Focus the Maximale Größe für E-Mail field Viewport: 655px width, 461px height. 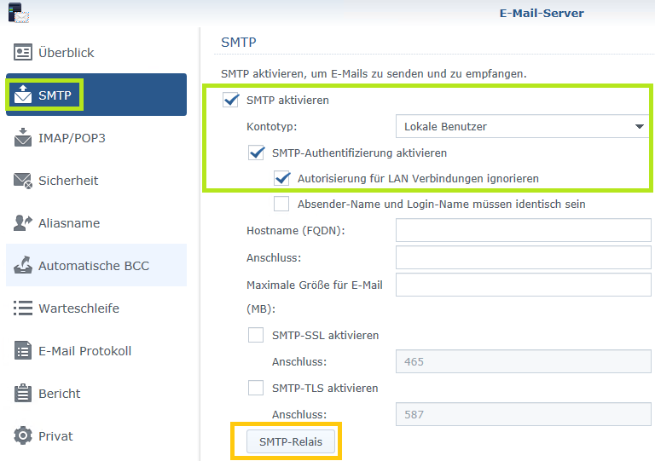tap(523, 285)
